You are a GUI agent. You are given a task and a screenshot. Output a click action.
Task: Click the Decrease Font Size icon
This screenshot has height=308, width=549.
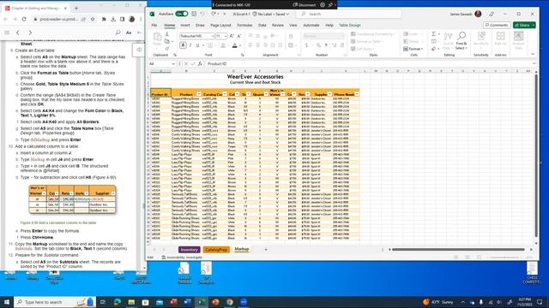[239, 36]
